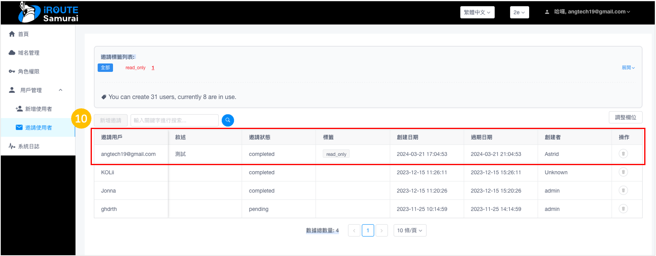Expand the invitation tag list with 展開

click(x=628, y=68)
